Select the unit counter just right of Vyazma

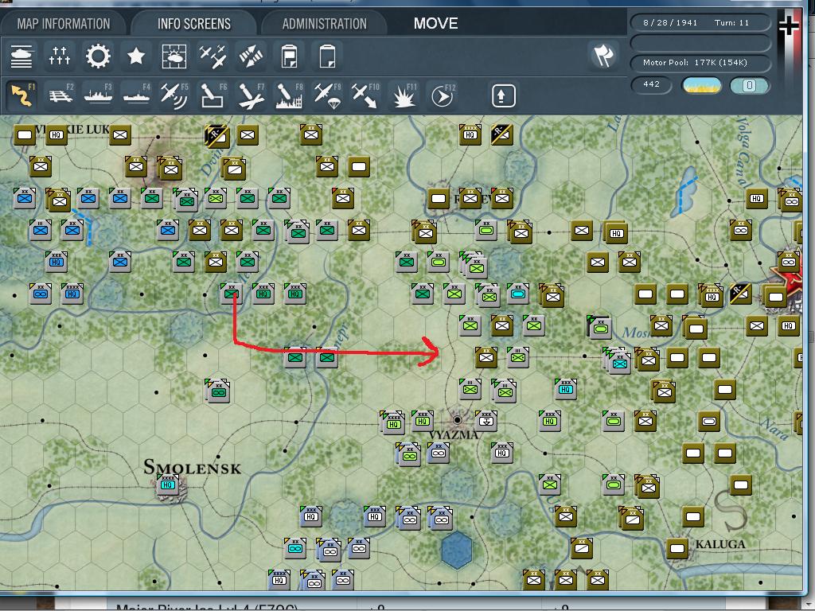pyautogui.click(x=486, y=420)
